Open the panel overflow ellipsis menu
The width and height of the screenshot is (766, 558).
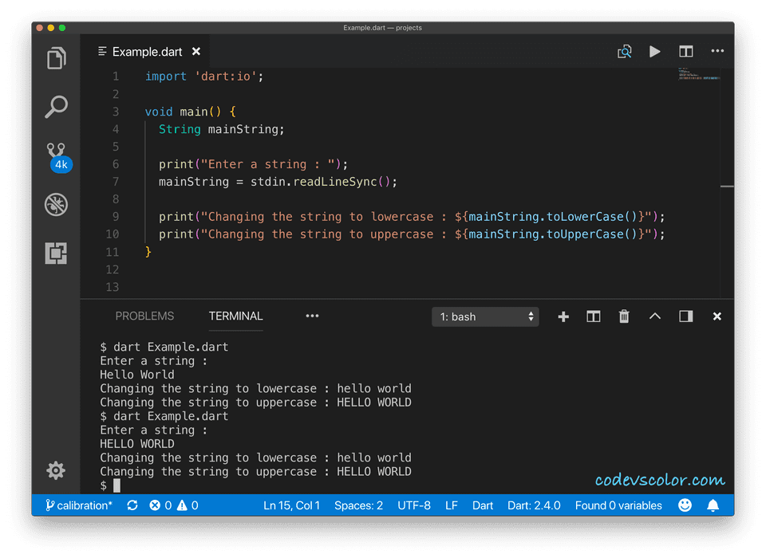click(x=311, y=316)
